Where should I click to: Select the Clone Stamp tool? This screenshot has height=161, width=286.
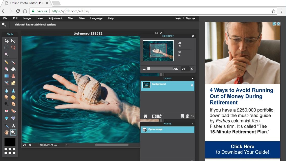(13, 76)
